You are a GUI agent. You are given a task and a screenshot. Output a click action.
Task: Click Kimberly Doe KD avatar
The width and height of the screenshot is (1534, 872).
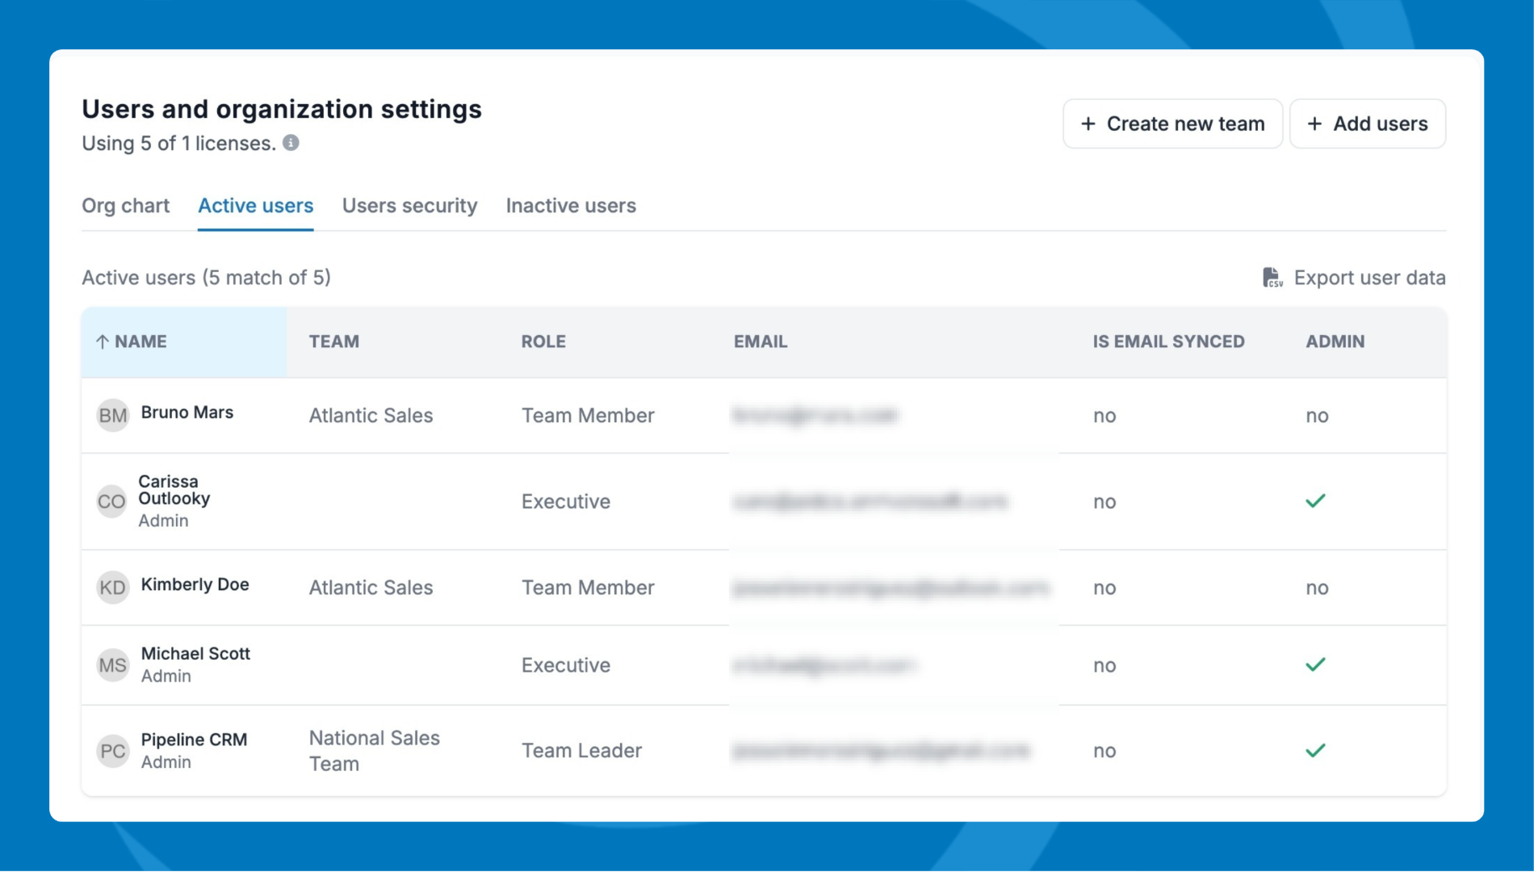coord(113,587)
